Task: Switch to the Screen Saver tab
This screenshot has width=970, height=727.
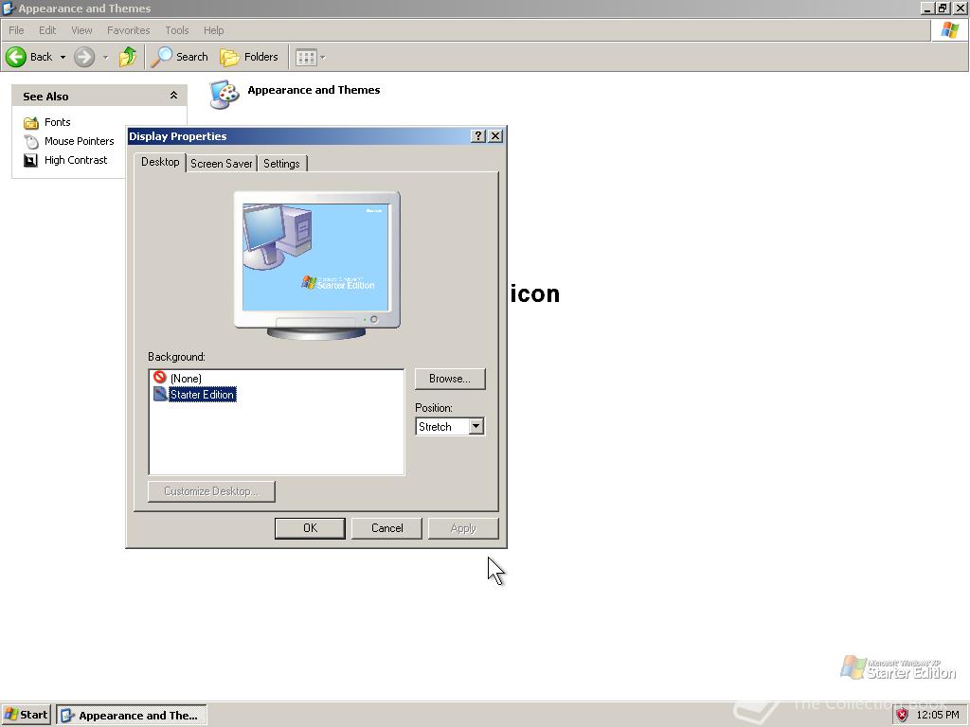Action: click(x=222, y=163)
